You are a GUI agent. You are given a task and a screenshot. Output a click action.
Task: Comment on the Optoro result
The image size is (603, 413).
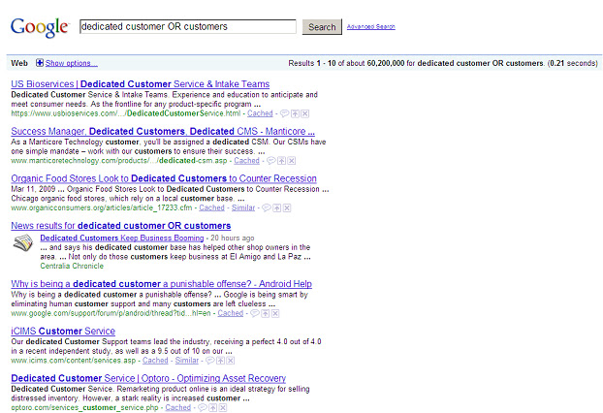(x=203, y=407)
